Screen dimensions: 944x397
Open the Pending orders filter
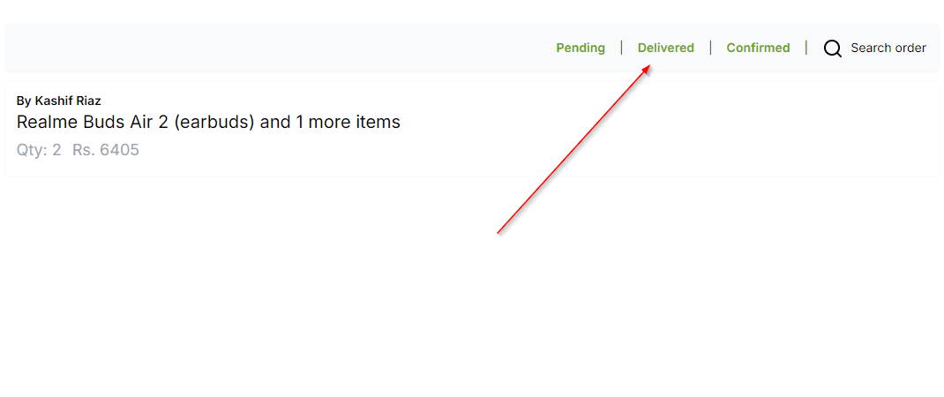click(x=581, y=49)
